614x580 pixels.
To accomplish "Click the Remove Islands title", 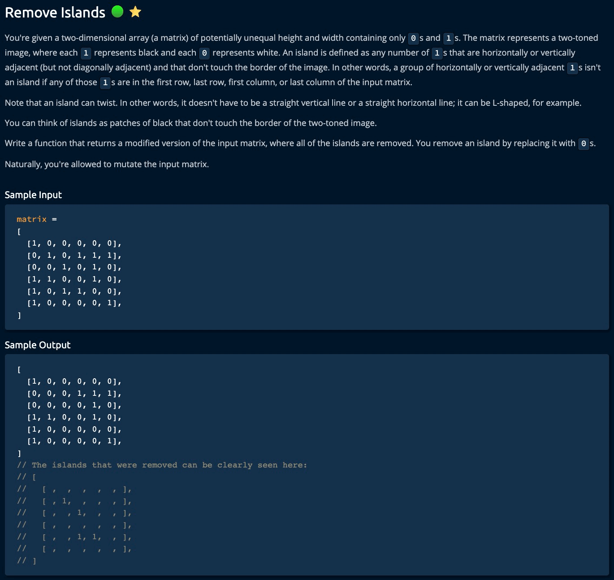I will click(x=55, y=13).
